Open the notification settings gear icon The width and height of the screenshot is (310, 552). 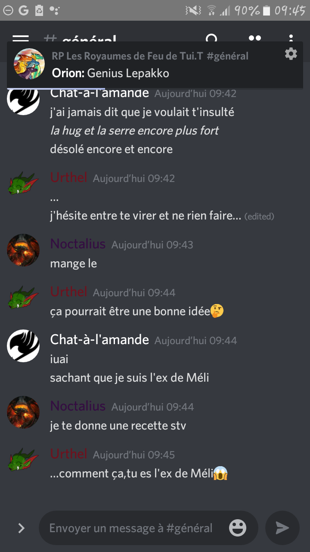tap(291, 54)
